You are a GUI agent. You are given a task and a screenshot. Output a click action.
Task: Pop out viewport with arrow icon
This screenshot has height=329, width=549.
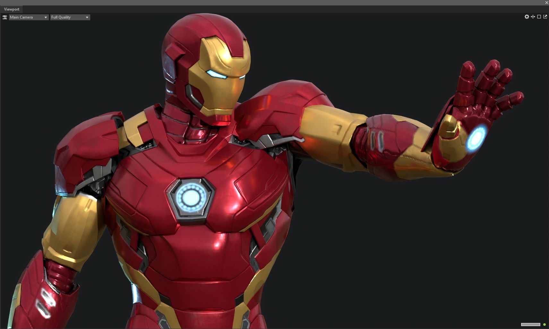(545, 17)
